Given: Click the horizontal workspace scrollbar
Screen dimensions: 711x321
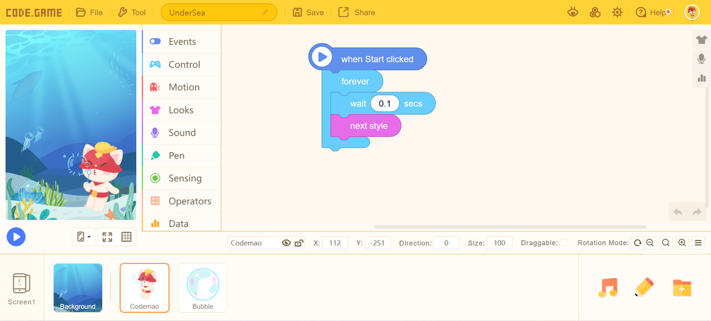Looking at the screenshot, I should click(x=511, y=226).
